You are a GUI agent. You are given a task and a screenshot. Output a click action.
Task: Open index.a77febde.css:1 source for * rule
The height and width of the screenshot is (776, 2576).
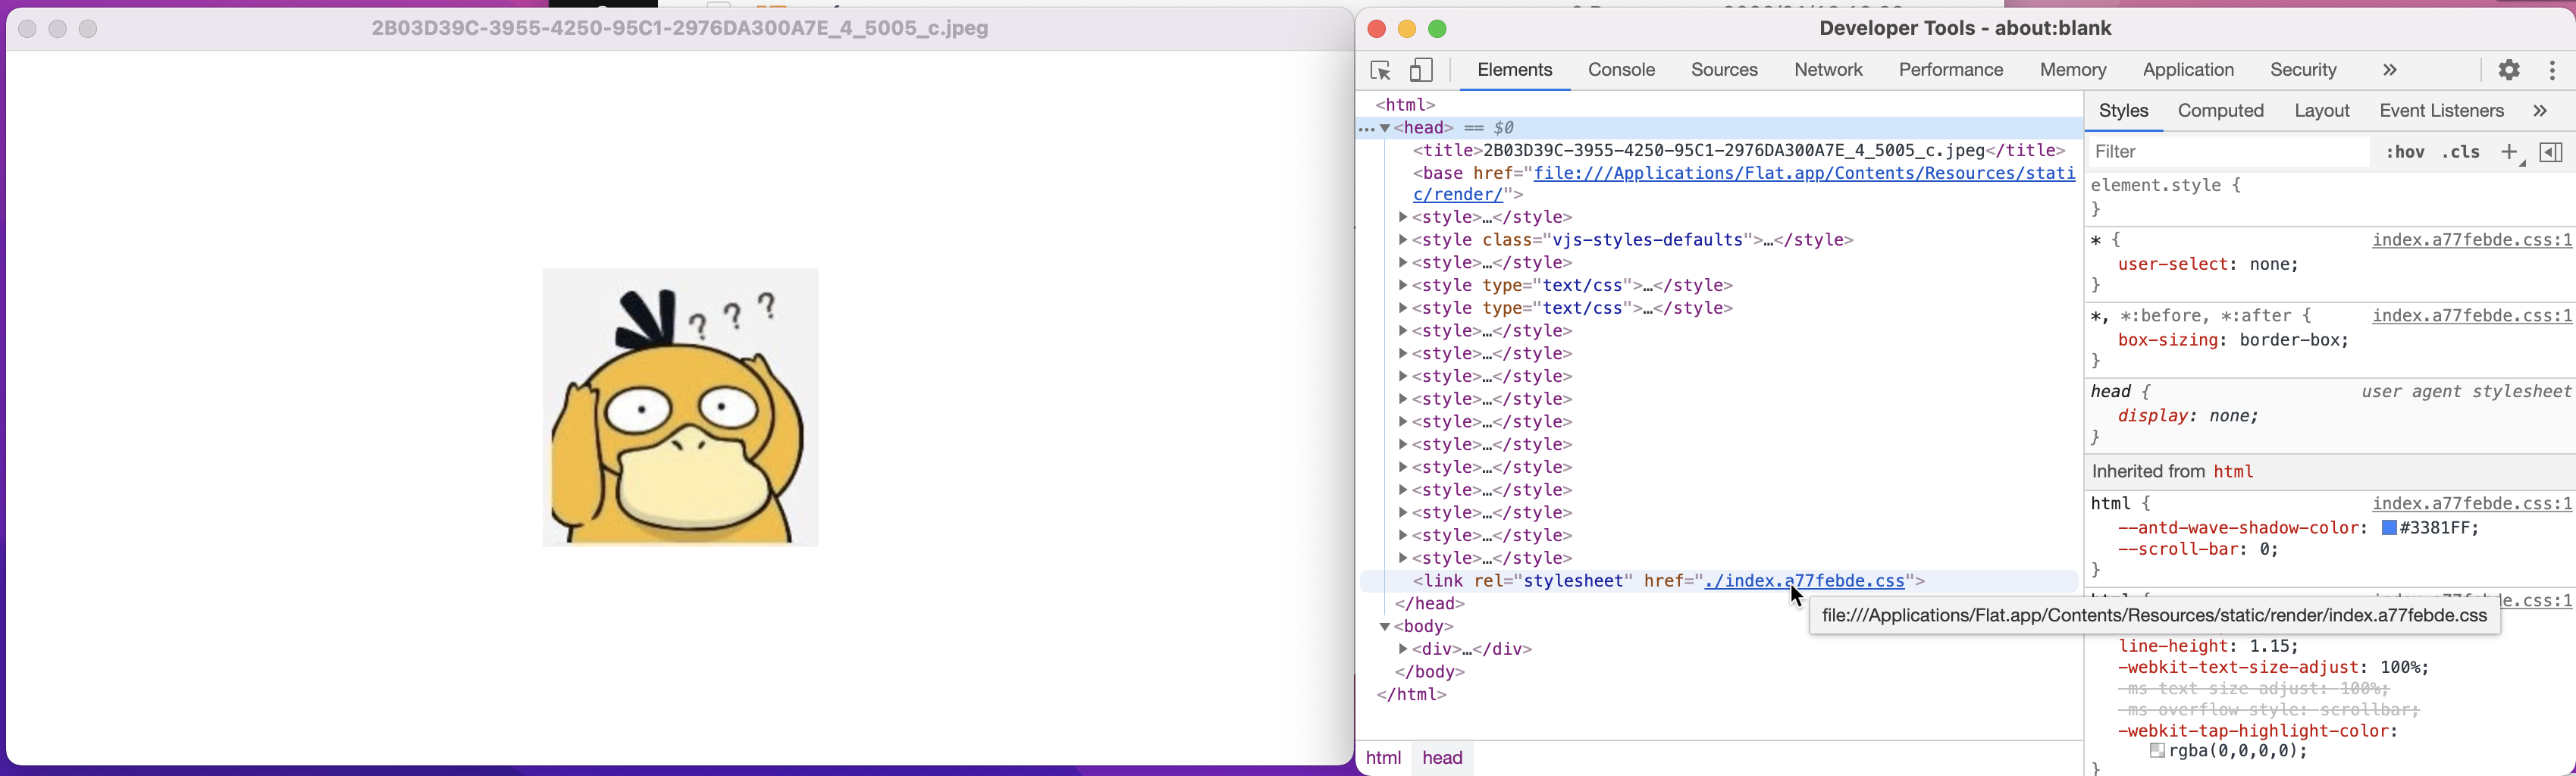pos(2472,240)
